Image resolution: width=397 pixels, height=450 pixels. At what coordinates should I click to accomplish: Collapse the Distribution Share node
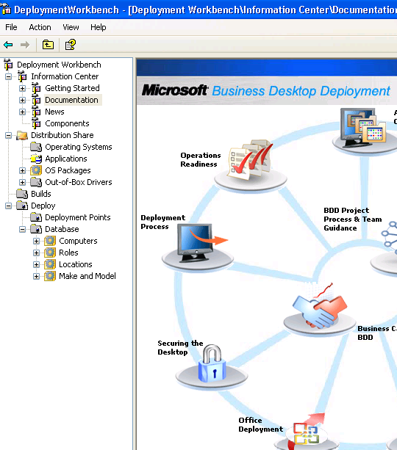(x=8, y=136)
